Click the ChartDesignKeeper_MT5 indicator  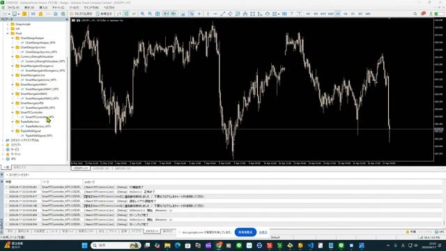click(40, 43)
